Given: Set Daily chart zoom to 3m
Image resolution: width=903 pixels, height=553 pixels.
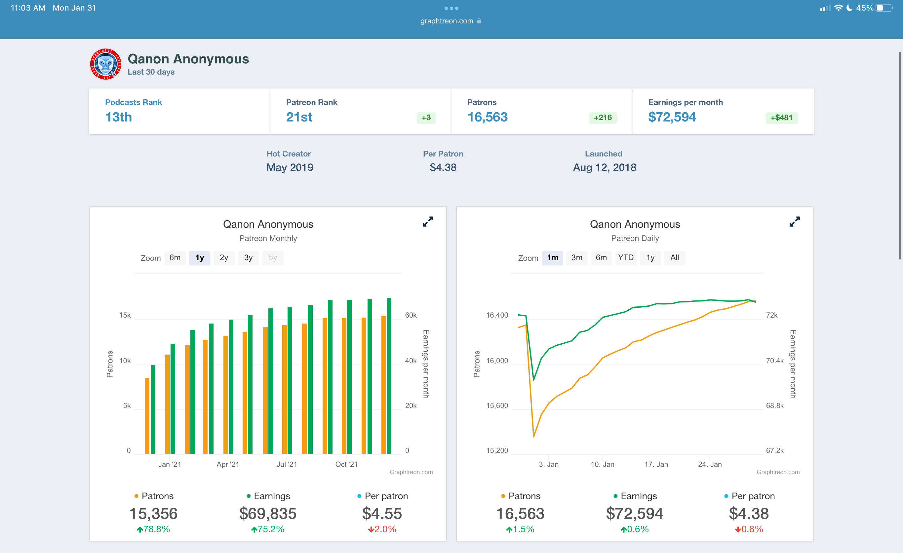Looking at the screenshot, I should tap(577, 258).
